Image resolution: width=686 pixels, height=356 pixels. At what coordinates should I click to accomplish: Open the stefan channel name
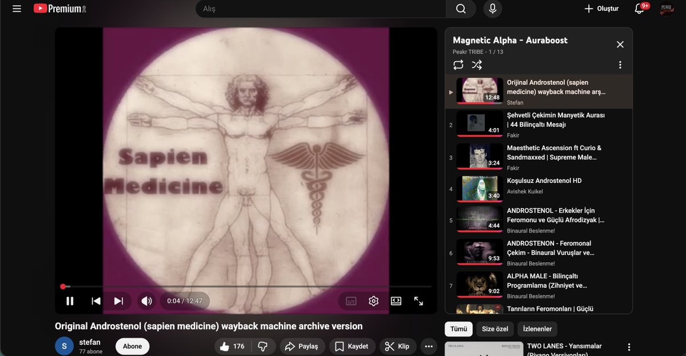tap(90, 342)
